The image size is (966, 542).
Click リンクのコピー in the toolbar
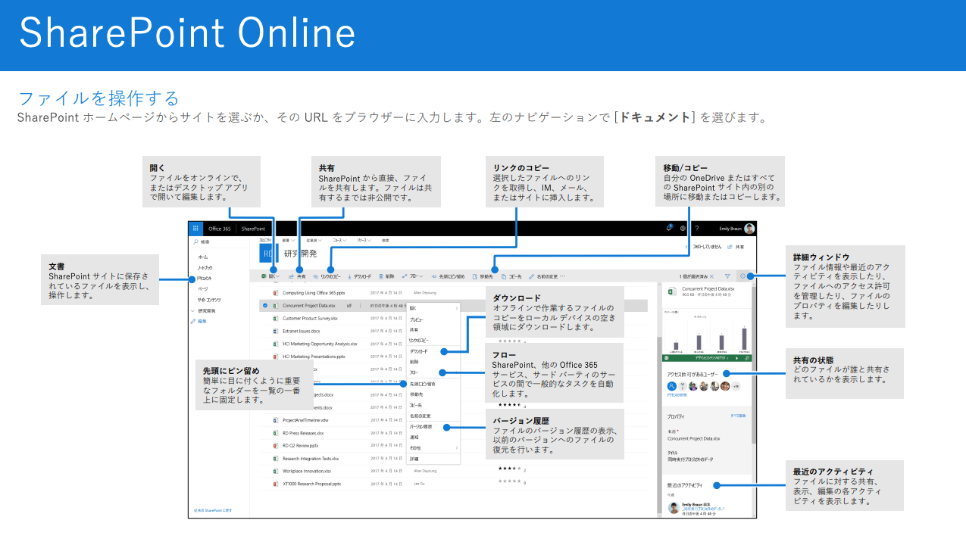[327, 276]
